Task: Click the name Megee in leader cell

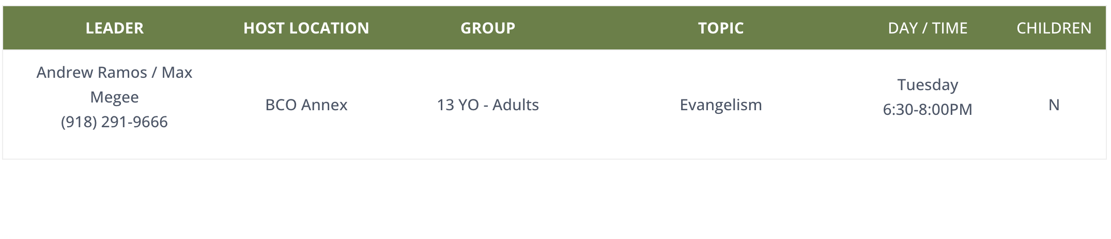Action: click(x=114, y=97)
